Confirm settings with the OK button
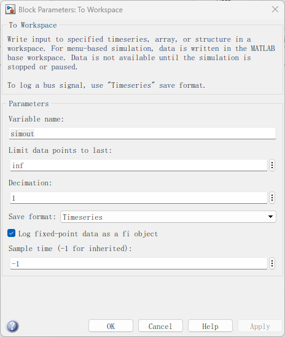The image size is (285, 337). click(x=111, y=326)
